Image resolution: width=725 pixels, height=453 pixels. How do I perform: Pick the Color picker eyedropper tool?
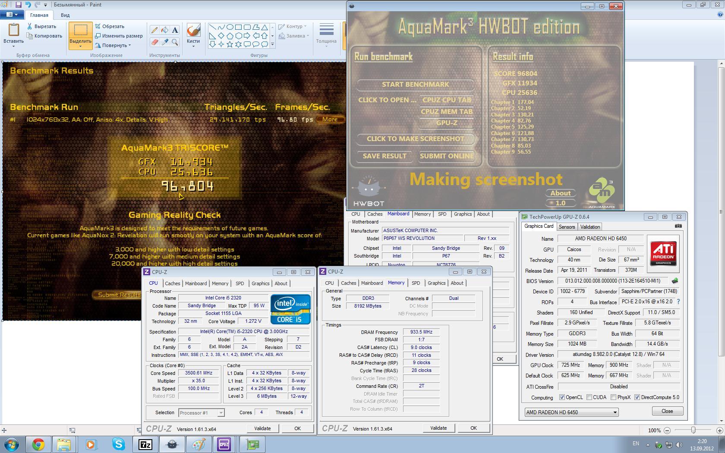165,42
